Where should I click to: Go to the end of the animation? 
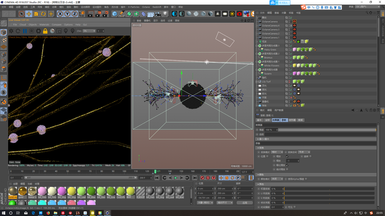194,178
